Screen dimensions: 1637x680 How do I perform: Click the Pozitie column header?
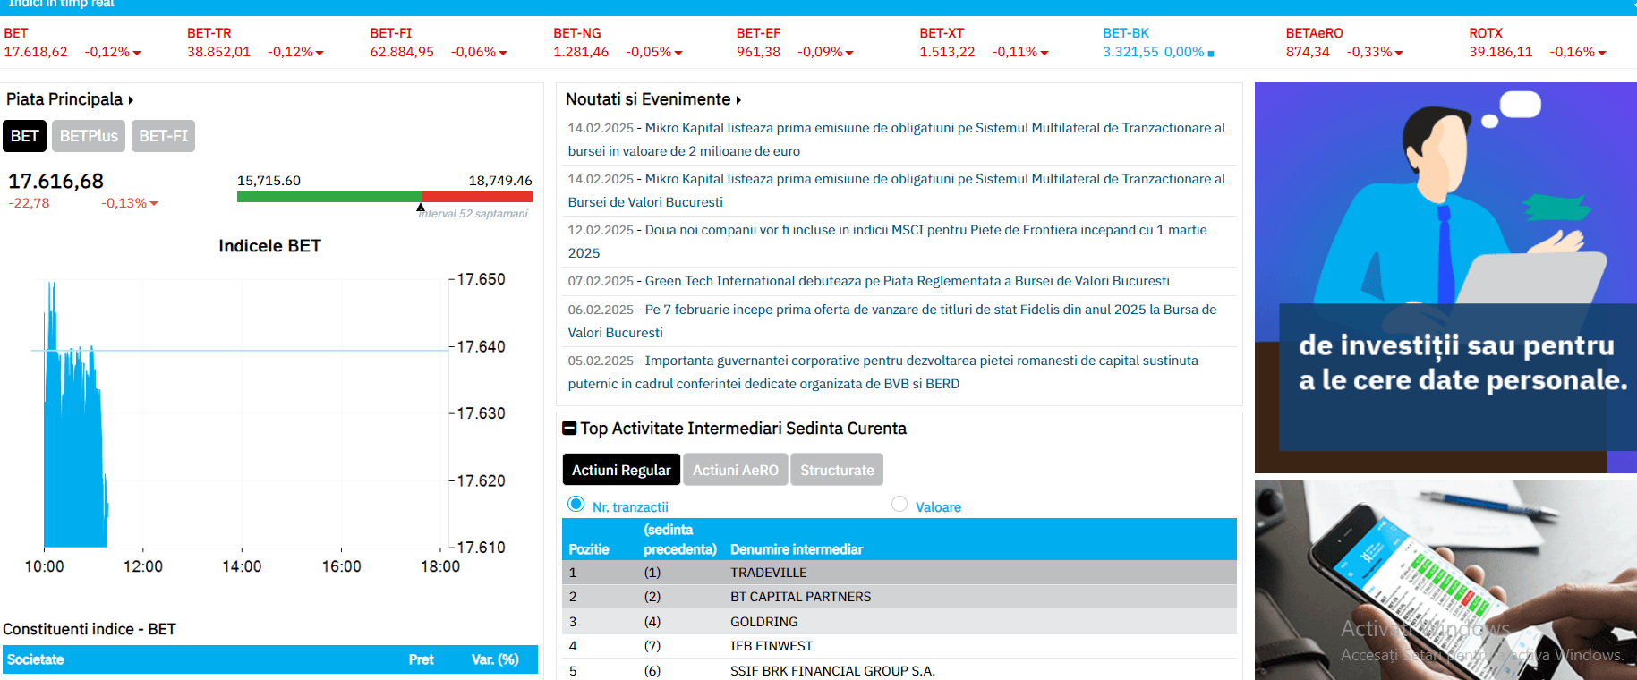[x=589, y=549]
